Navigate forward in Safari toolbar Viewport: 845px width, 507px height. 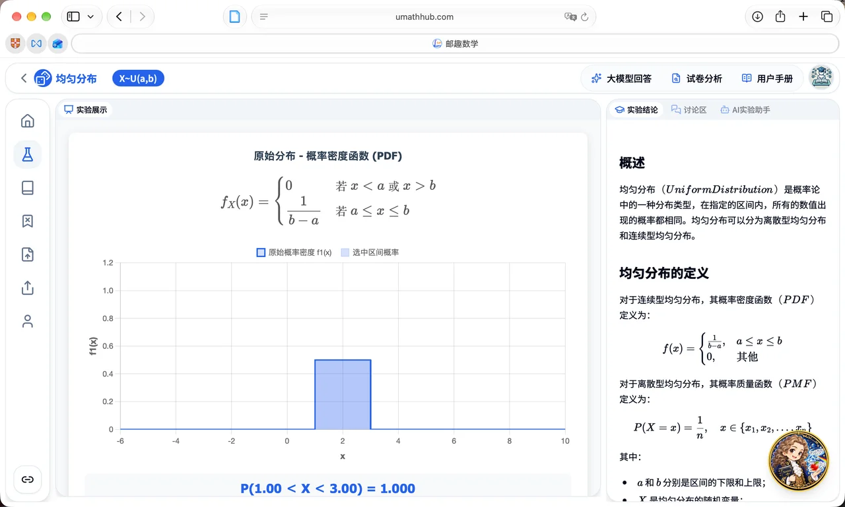[142, 17]
